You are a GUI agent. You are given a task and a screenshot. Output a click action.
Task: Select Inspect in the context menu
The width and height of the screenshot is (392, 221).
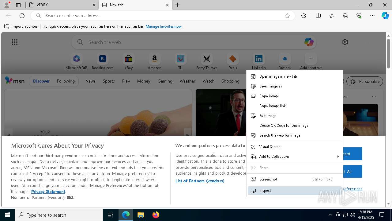(x=295, y=191)
